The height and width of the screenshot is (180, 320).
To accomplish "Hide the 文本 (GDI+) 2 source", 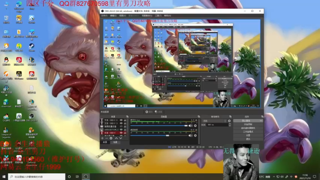I will pyautogui.click(x=121, y=120).
